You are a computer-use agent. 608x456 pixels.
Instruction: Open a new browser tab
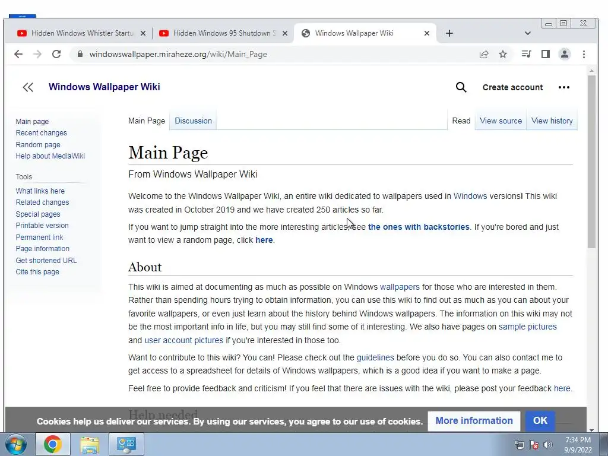point(449,33)
